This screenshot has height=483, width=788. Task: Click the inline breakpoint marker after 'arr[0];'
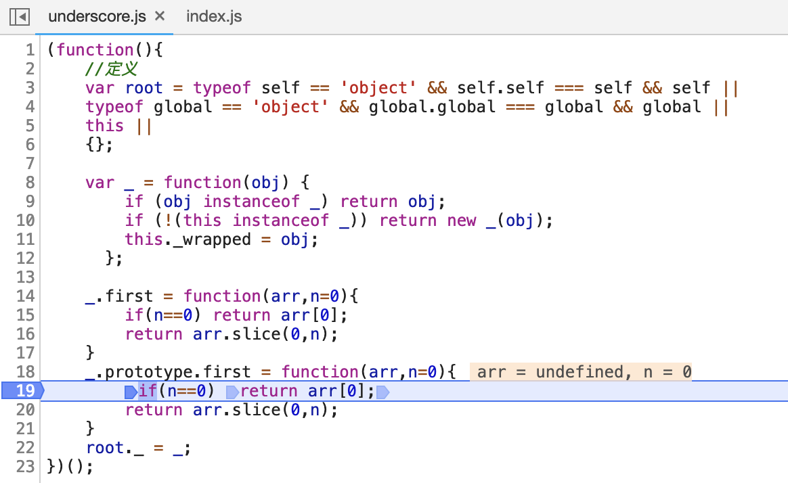click(383, 392)
